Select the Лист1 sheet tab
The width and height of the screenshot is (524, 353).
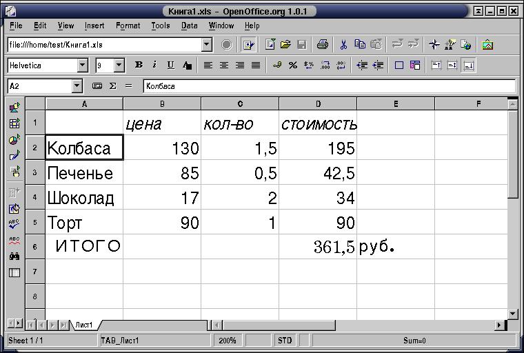click(84, 325)
